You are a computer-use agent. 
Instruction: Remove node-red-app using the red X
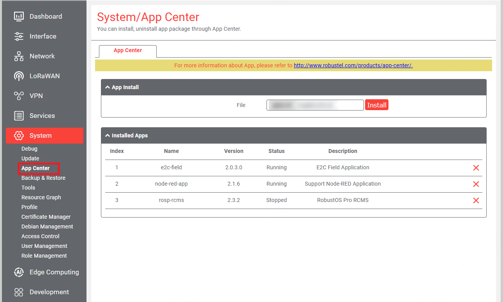pyautogui.click(x=476, y=184)
